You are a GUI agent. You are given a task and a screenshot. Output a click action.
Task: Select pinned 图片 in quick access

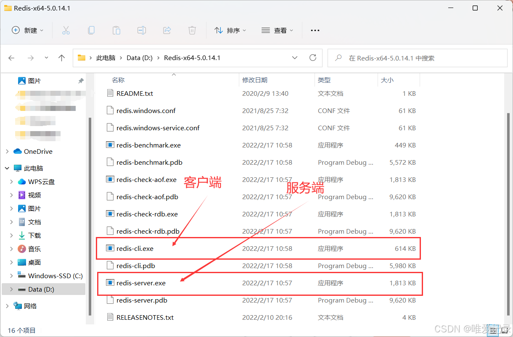[x=34, y=81]
